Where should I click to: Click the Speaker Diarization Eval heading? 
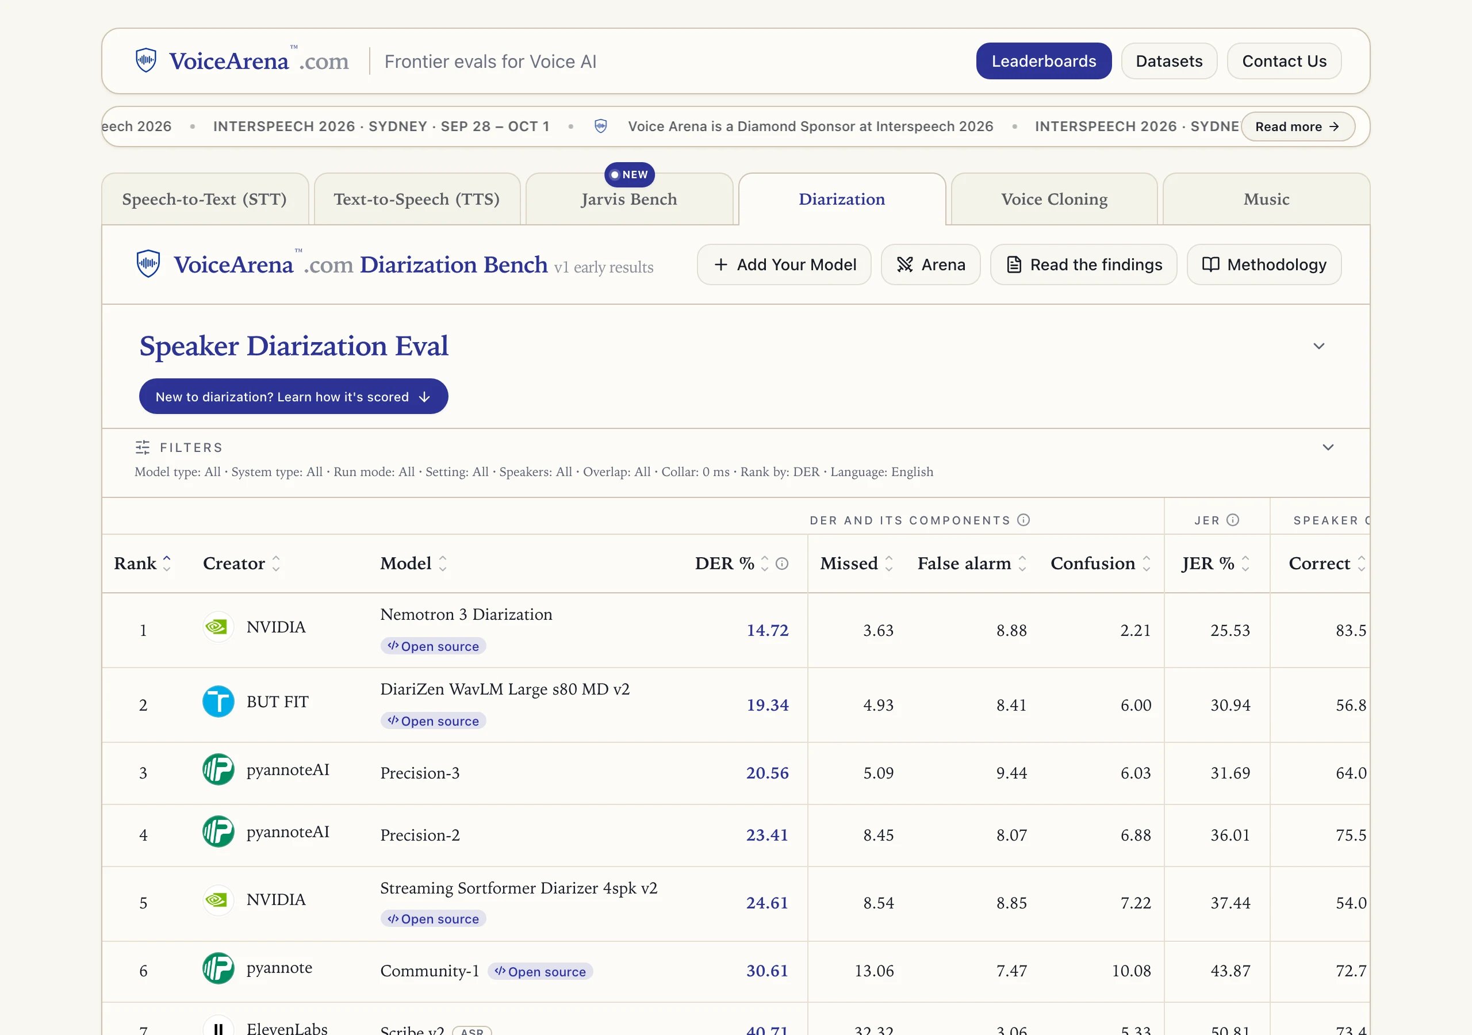(294, 346)
